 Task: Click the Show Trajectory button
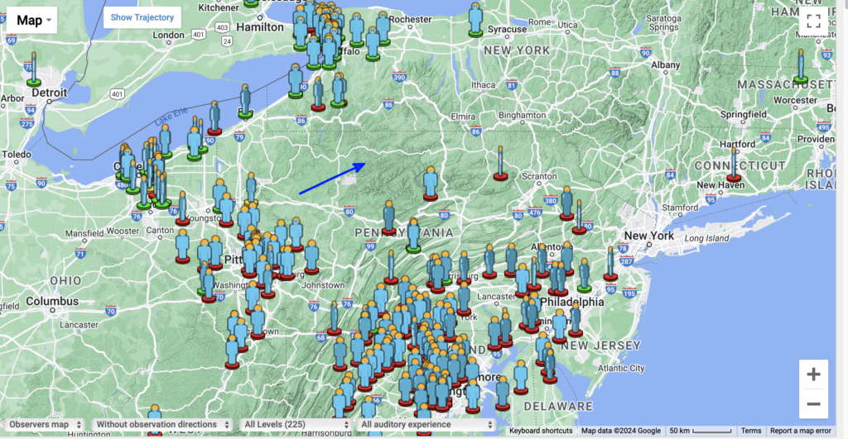tap(142, 17)
